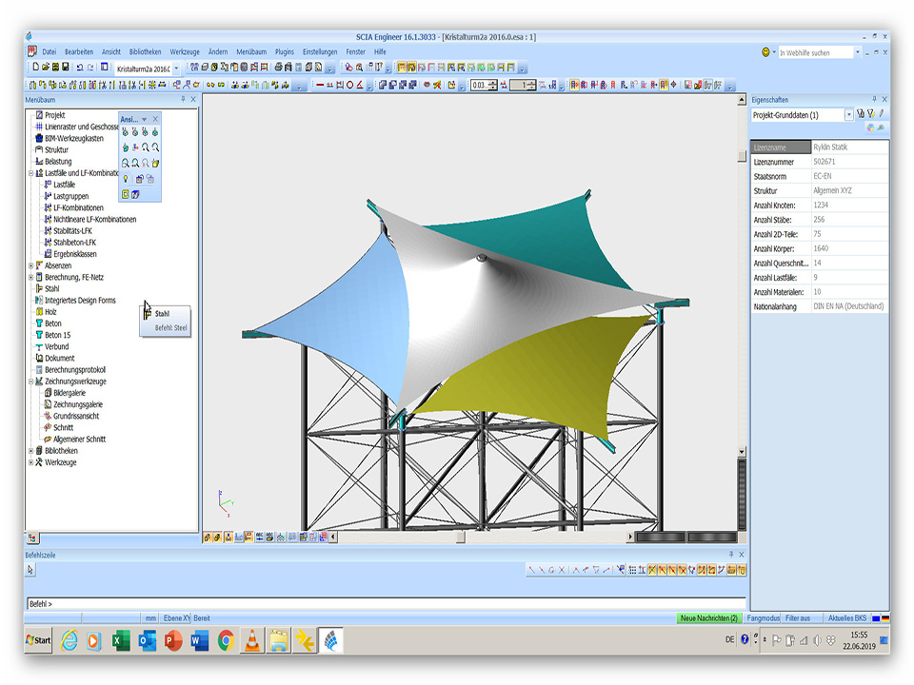Click the Neue Nachrichten (2) button
The width and height of the screenshot is (914, 685).
[708, 618]
